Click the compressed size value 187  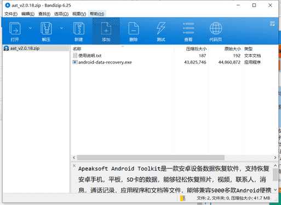pyautogui.click(x=203, y=56)
